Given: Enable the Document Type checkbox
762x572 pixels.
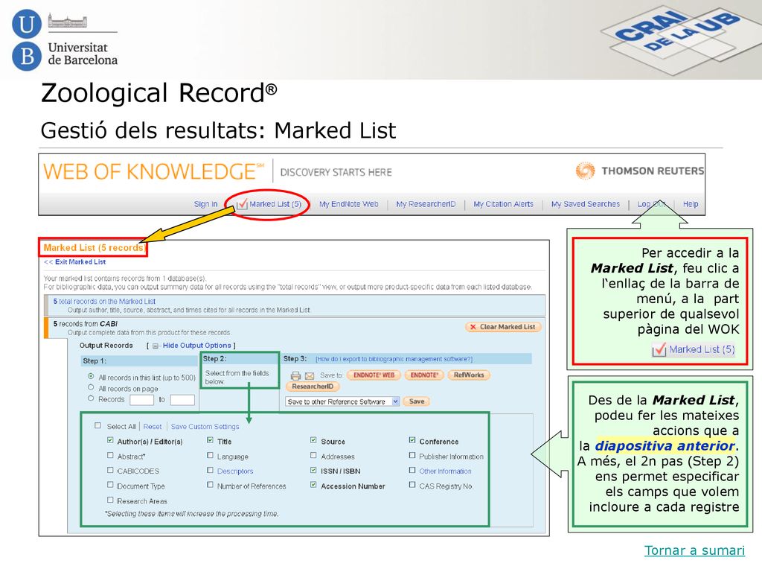Looking at the screenshot, I should coord(110,485).
